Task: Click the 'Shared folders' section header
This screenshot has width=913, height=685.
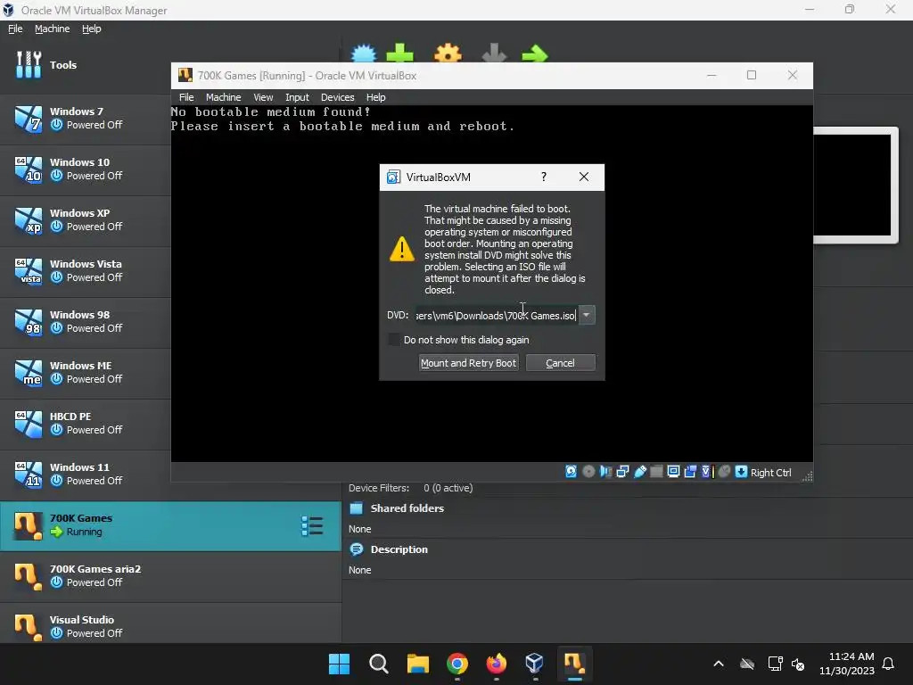Action: 407,508
